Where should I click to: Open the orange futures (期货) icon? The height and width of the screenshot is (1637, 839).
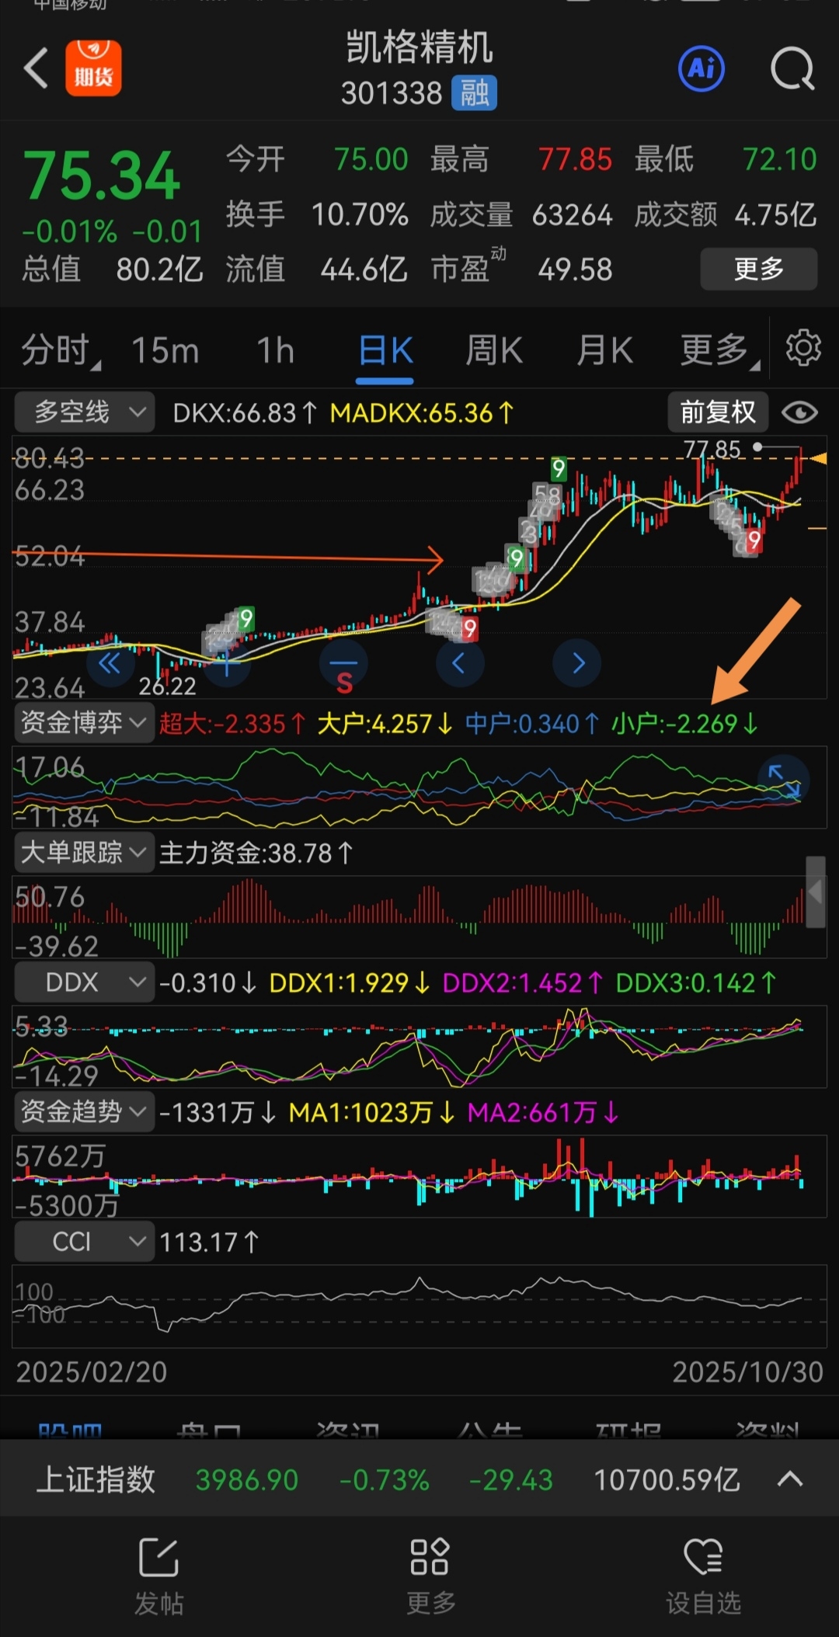[x=93, y=68]
